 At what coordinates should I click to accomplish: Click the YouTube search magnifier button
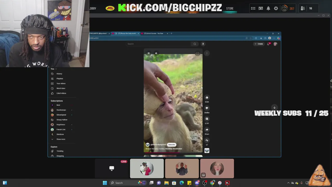point(195,44)
